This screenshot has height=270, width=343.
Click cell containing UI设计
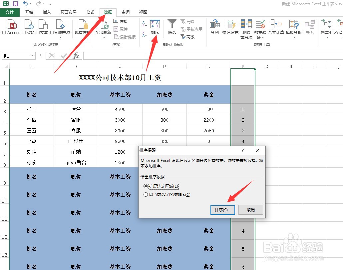[76, 141]
